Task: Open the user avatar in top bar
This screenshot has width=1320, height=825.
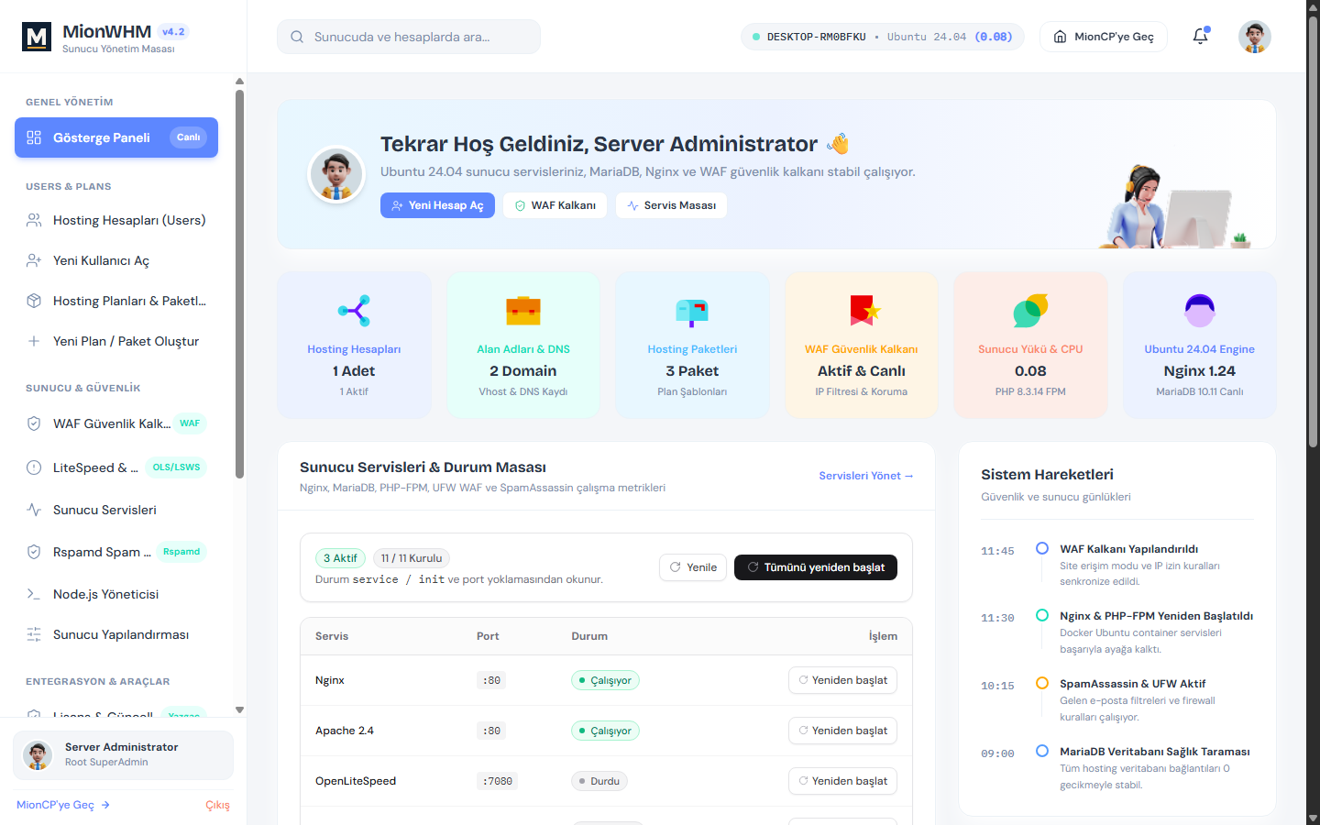Action: coord(1254,37)
